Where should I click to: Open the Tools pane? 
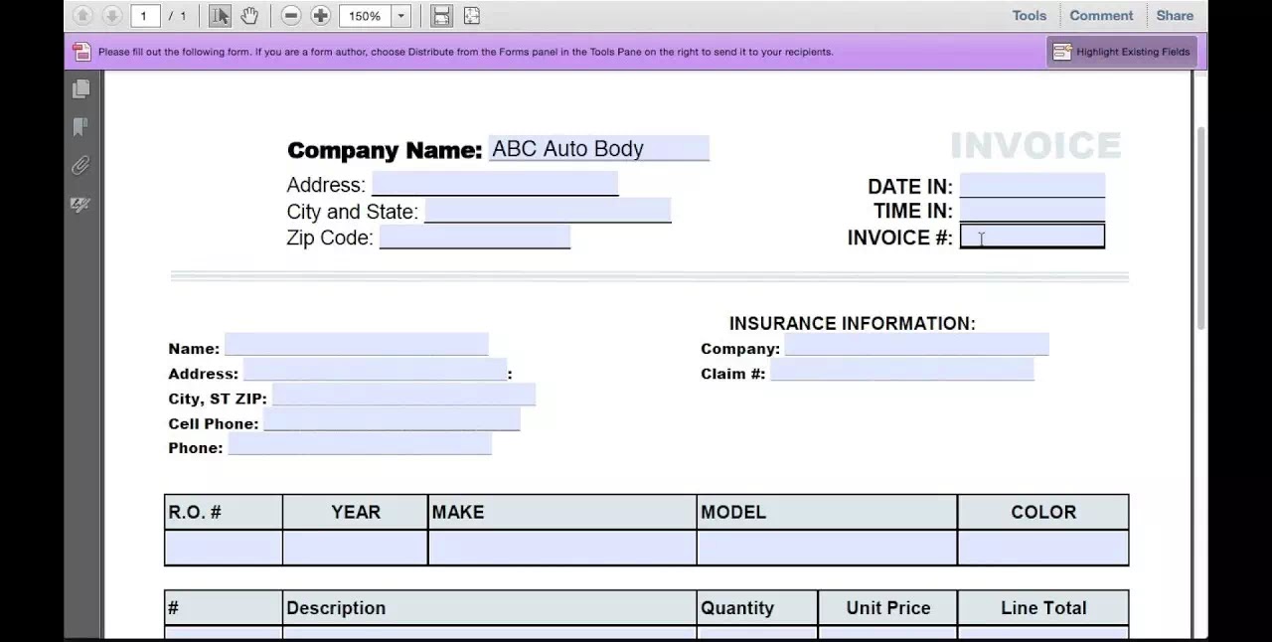point(1030,16)
